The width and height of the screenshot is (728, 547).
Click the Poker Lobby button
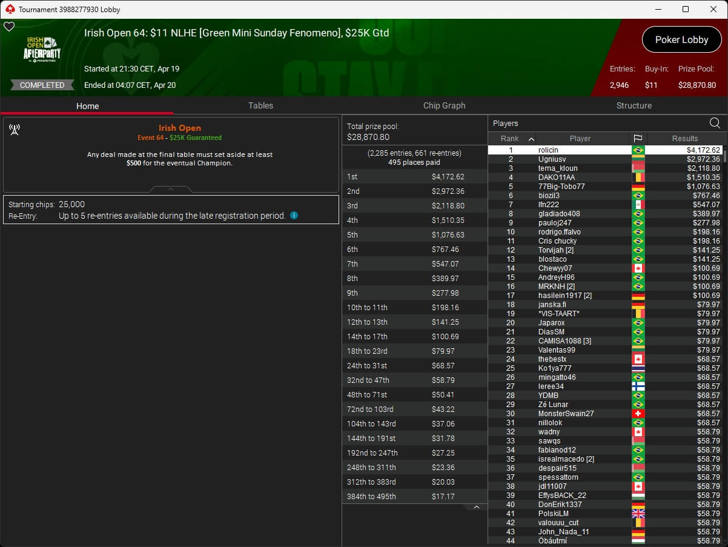click(681, 40)
